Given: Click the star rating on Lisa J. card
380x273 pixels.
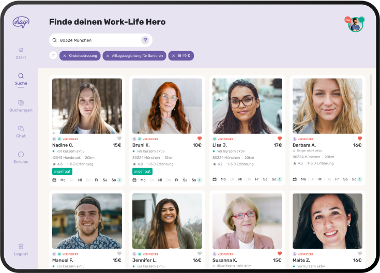Looking at the screenshot, I should 218,164.
